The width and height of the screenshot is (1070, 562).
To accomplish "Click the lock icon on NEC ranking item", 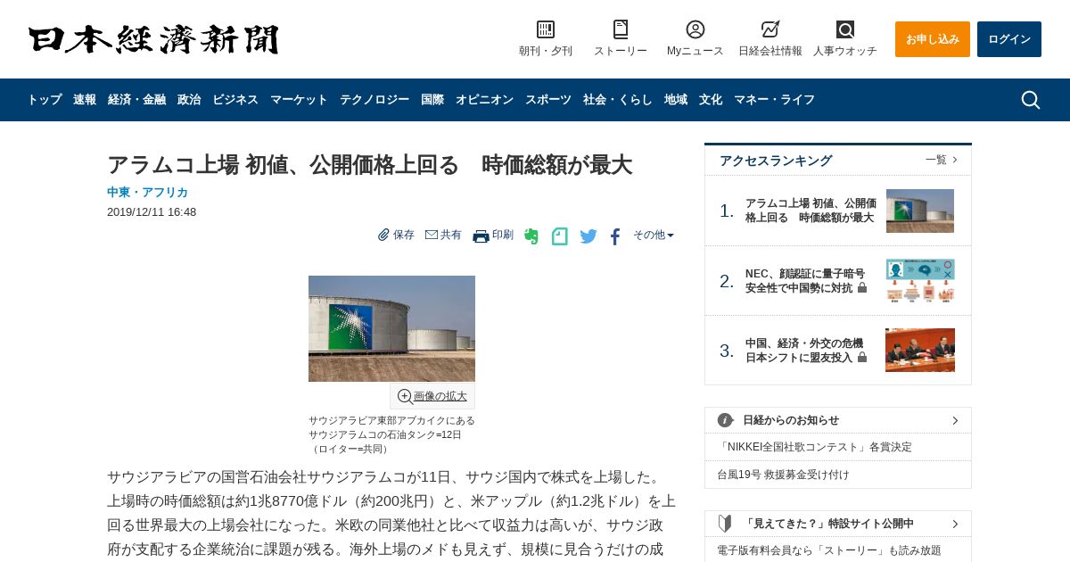I will click(862, 288).
